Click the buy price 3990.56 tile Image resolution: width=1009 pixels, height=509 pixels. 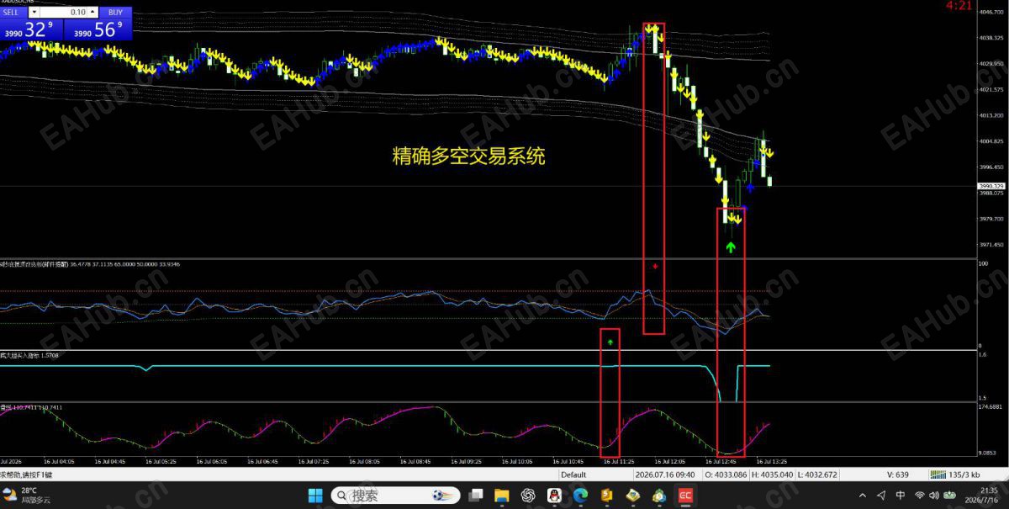click(x=99, y=29)
